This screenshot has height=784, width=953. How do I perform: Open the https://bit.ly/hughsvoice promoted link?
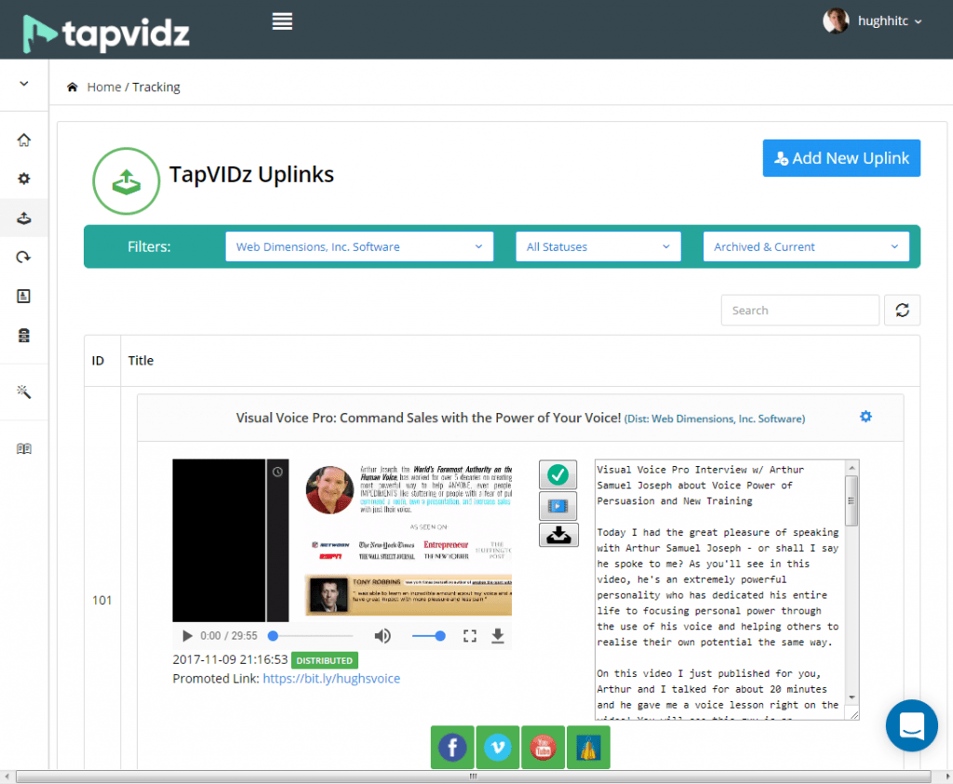click(331, 678)
